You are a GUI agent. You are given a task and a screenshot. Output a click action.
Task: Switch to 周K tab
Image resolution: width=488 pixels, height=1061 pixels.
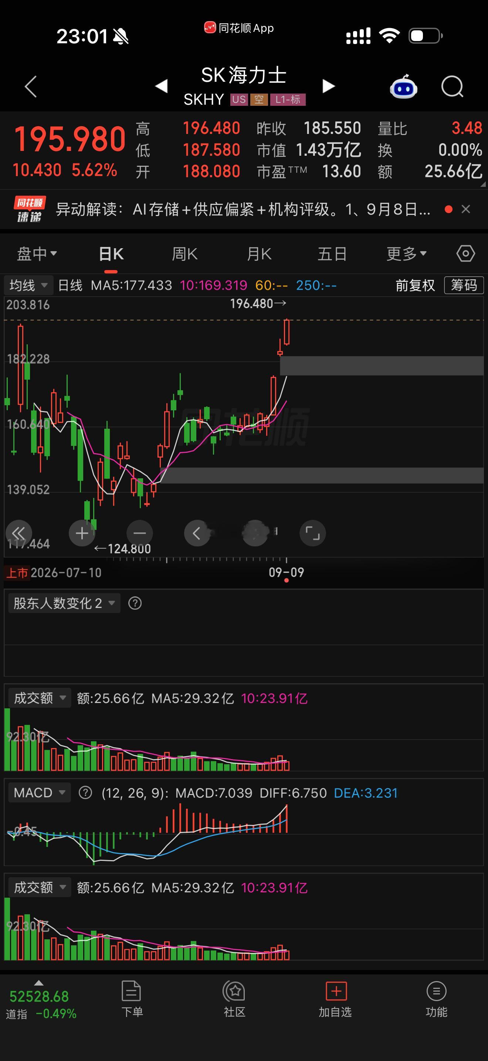[185, 254]
